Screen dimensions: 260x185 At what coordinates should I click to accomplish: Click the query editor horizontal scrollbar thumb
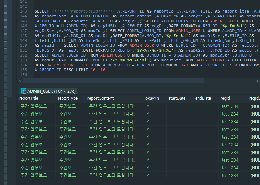click(x=113, y=81)
